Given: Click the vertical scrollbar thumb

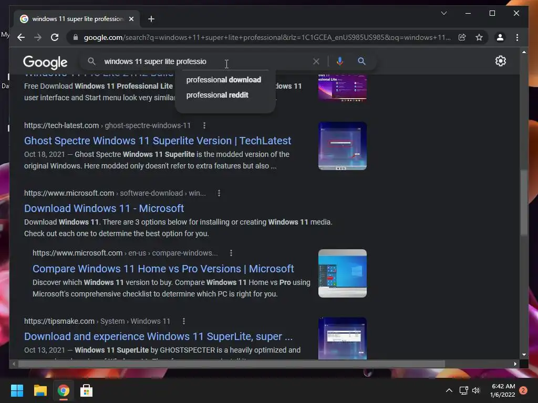Looking at the screenshot, I should coord(524,203).
